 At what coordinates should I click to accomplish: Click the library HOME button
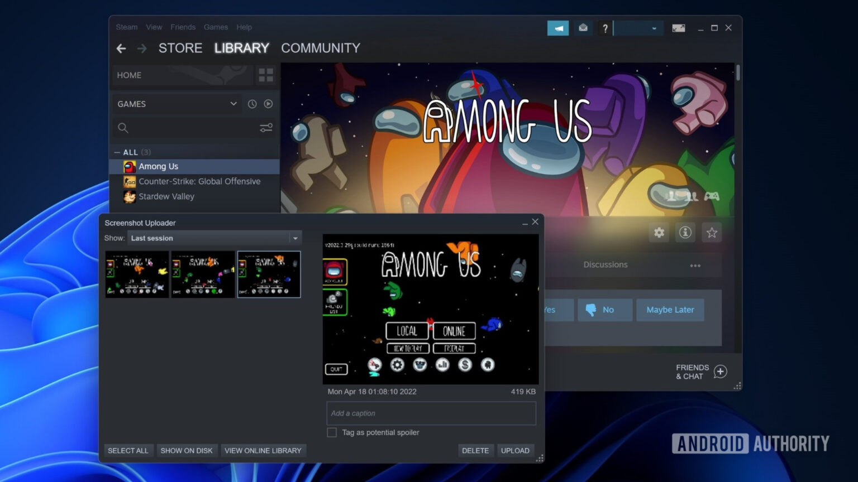click(182, 75)
